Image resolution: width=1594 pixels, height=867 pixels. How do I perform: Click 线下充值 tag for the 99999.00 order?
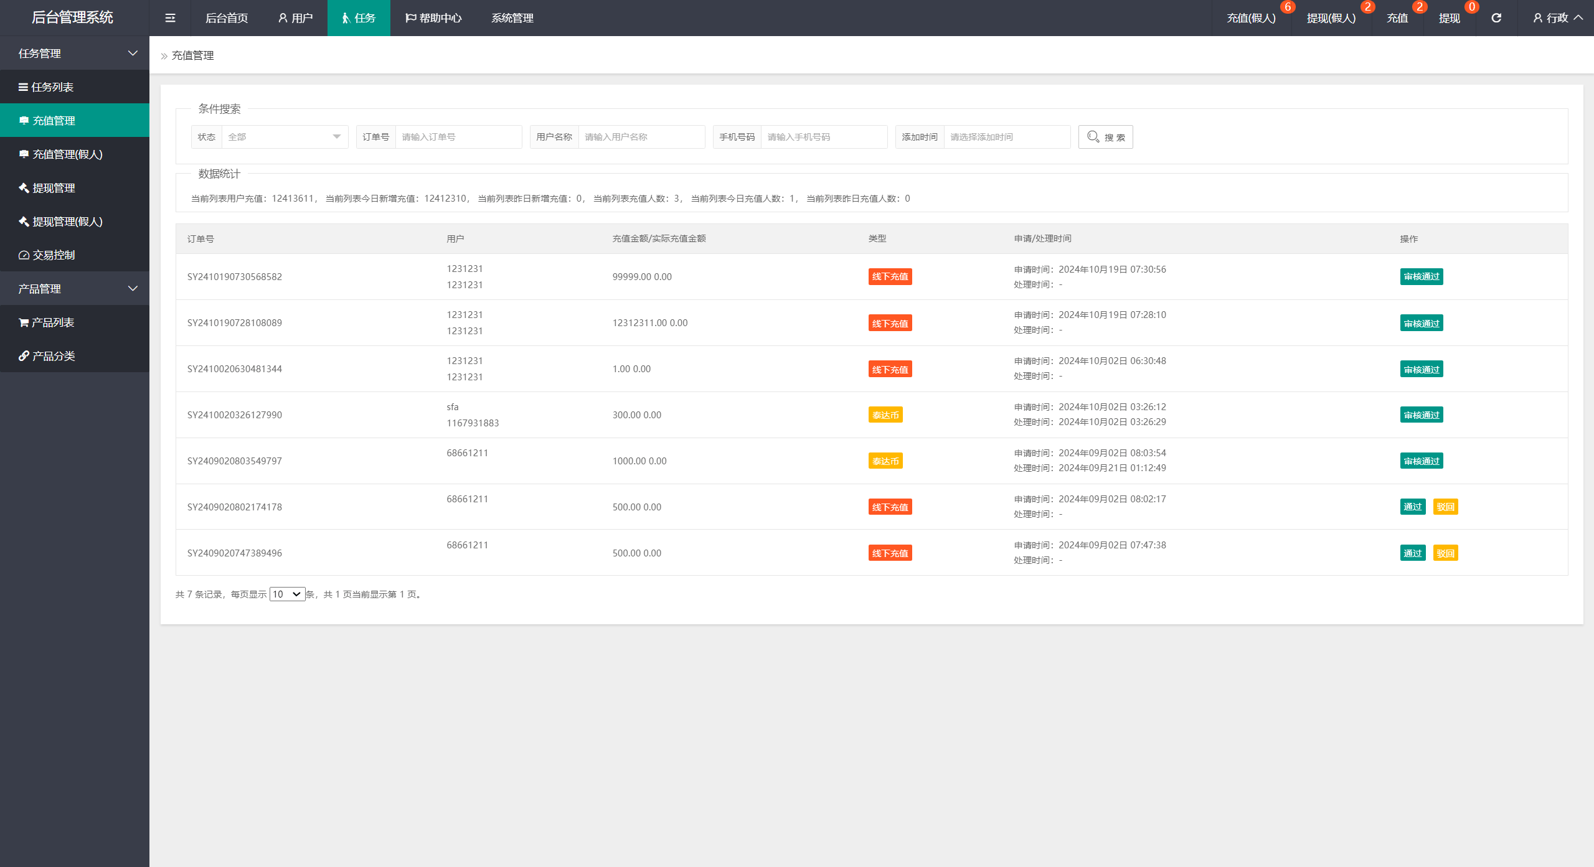pos(890,277)
